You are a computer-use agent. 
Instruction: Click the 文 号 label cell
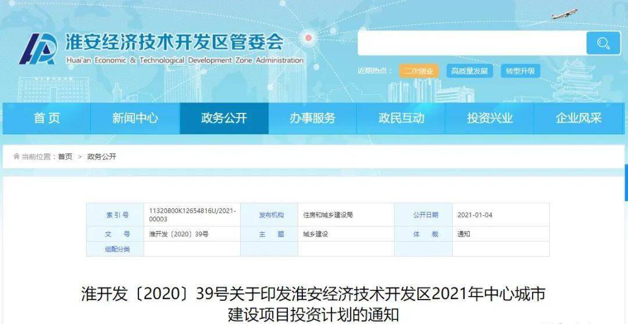click(x=115, y=234)
